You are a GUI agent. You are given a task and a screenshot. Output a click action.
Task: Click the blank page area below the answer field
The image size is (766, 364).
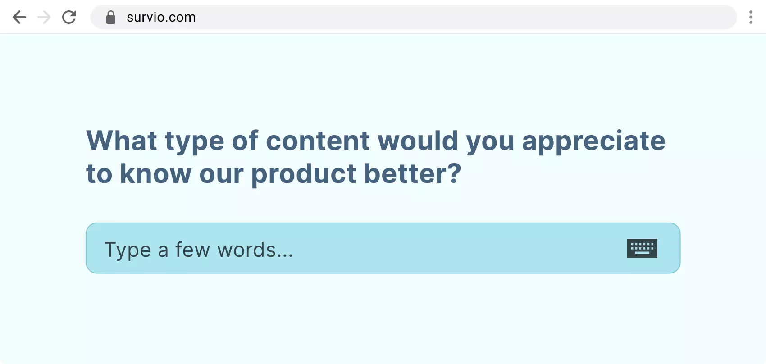(383, 320)
